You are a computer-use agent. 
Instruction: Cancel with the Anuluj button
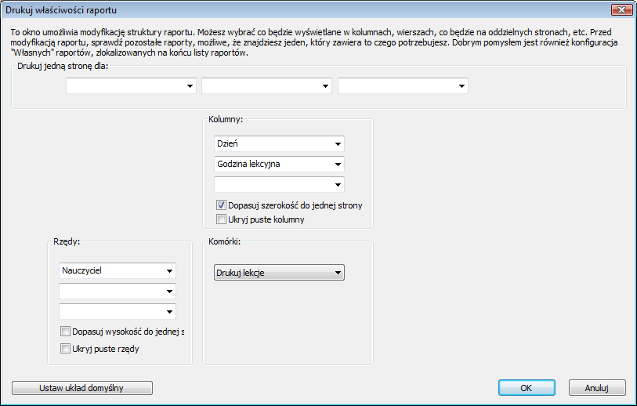click(x=597, y=388)
